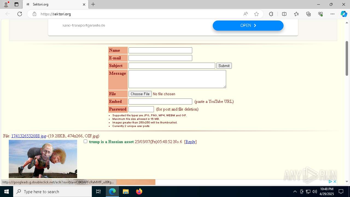Click into the Message textarea
350x197 pixels.
tap(177, 79)
